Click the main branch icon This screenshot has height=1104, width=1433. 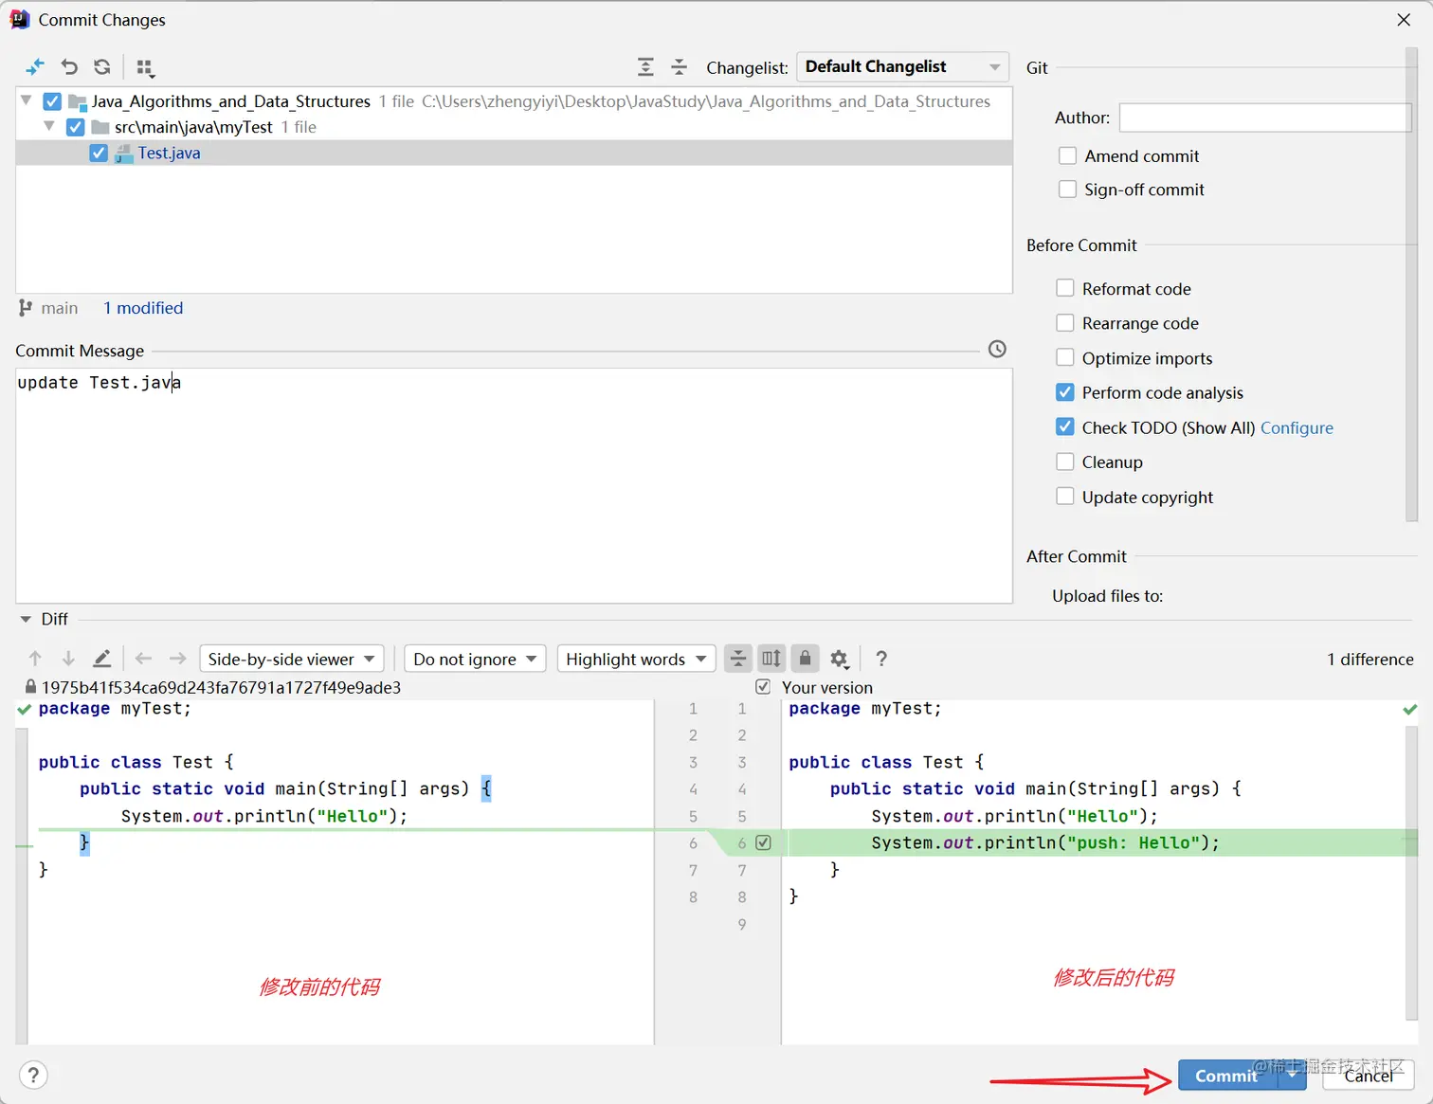pos(26,308)
